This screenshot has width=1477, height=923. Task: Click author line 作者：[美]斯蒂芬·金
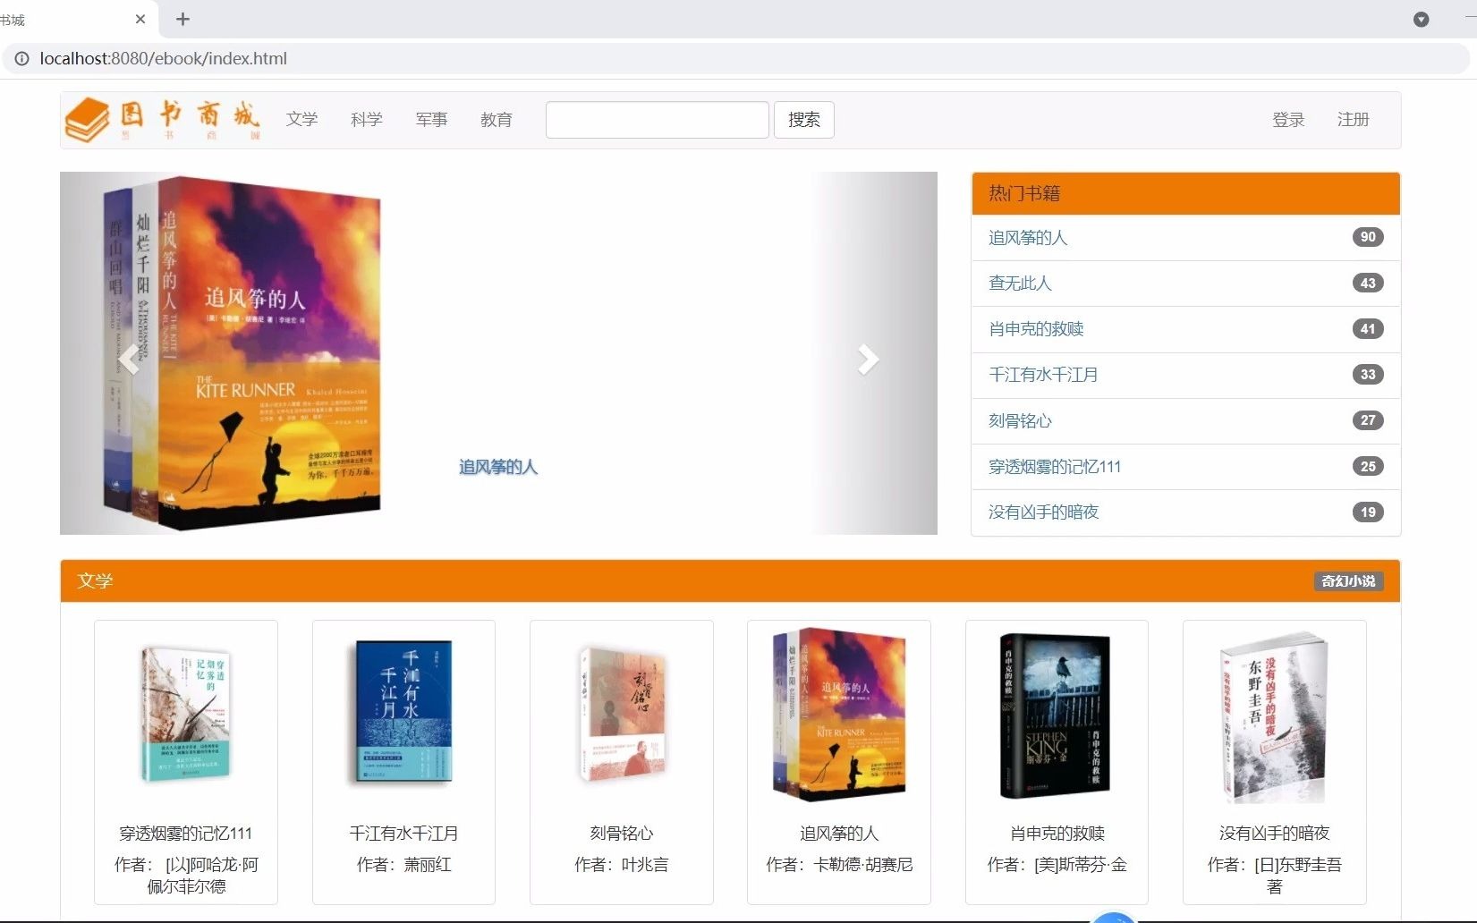pyautogui.click(x=1057, y=865)
